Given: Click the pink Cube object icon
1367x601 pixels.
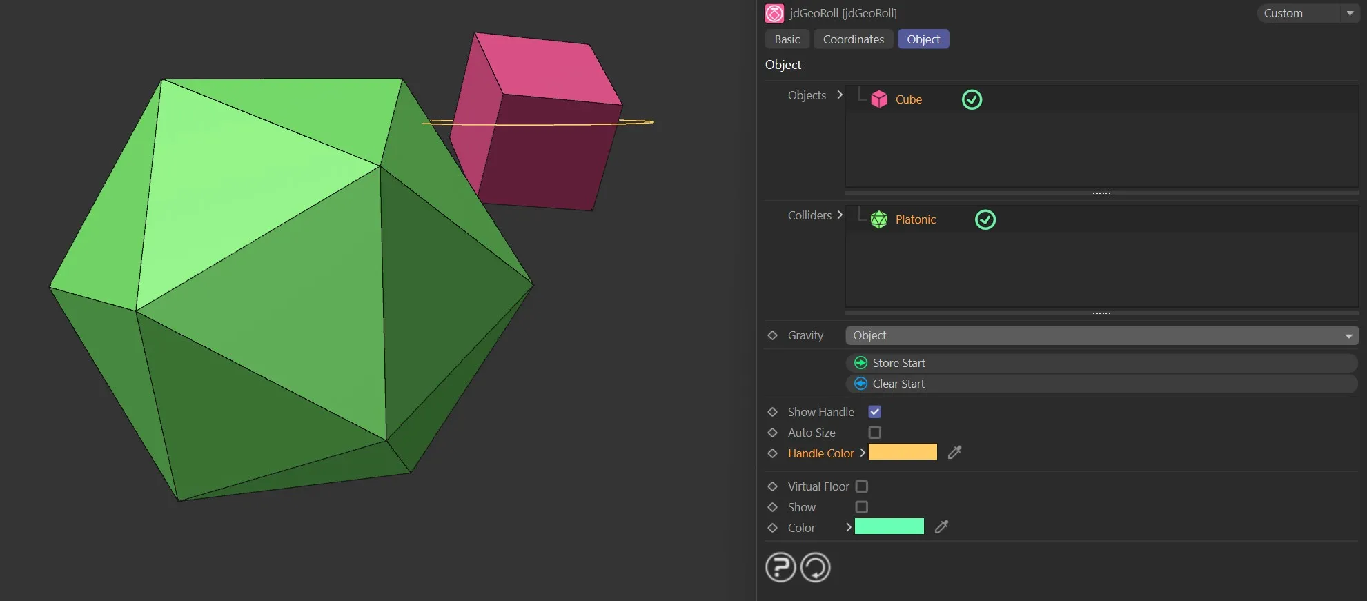Looking at the screenshot, I should 878,99.
